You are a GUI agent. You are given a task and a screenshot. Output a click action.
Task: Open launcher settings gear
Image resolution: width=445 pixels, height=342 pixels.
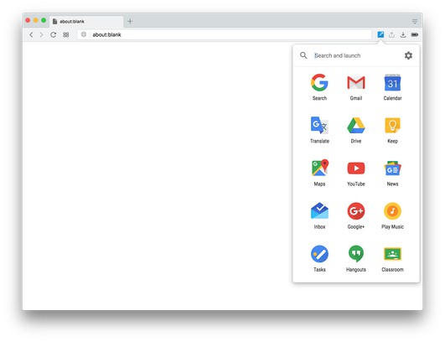click(x=408, y=55)
